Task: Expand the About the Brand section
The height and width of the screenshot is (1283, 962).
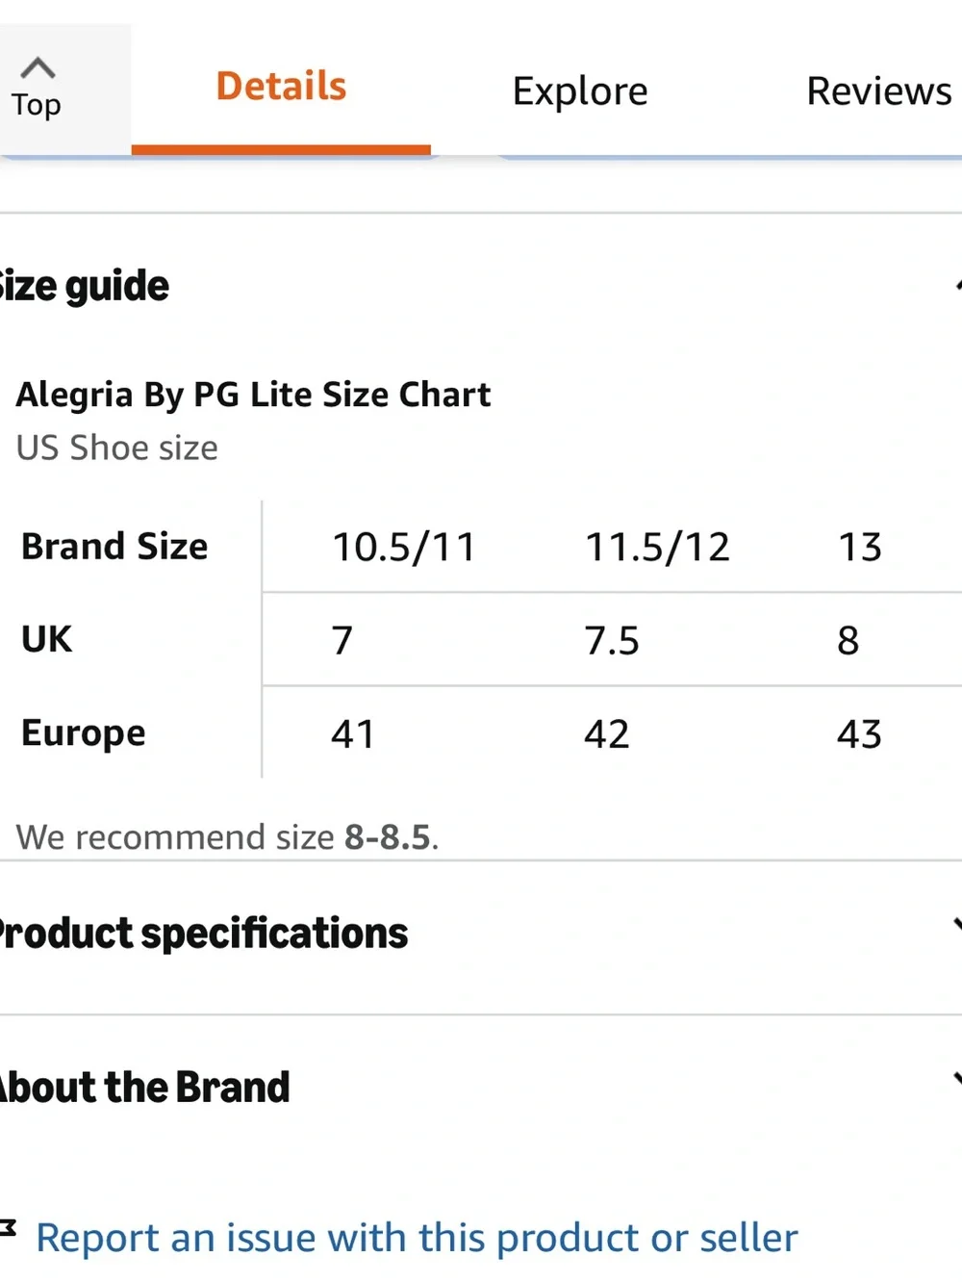Action: [481, 1088]
